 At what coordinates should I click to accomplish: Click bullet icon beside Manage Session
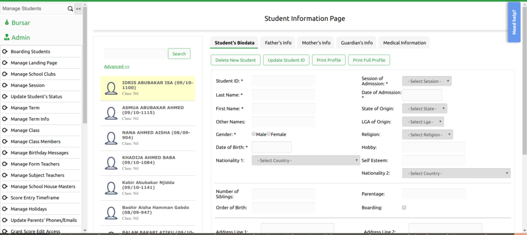(x=5, y=85)
